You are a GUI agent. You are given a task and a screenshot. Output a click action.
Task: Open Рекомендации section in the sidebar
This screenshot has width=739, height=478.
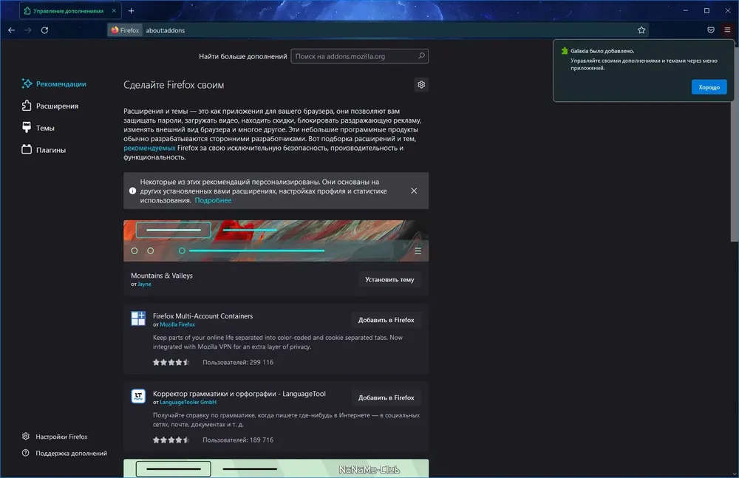tap(54, 84)
